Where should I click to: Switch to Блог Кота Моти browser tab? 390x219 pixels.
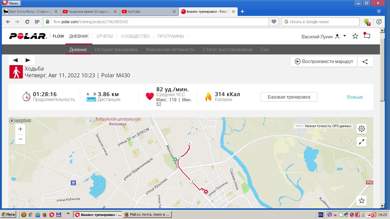click(30, 12)
